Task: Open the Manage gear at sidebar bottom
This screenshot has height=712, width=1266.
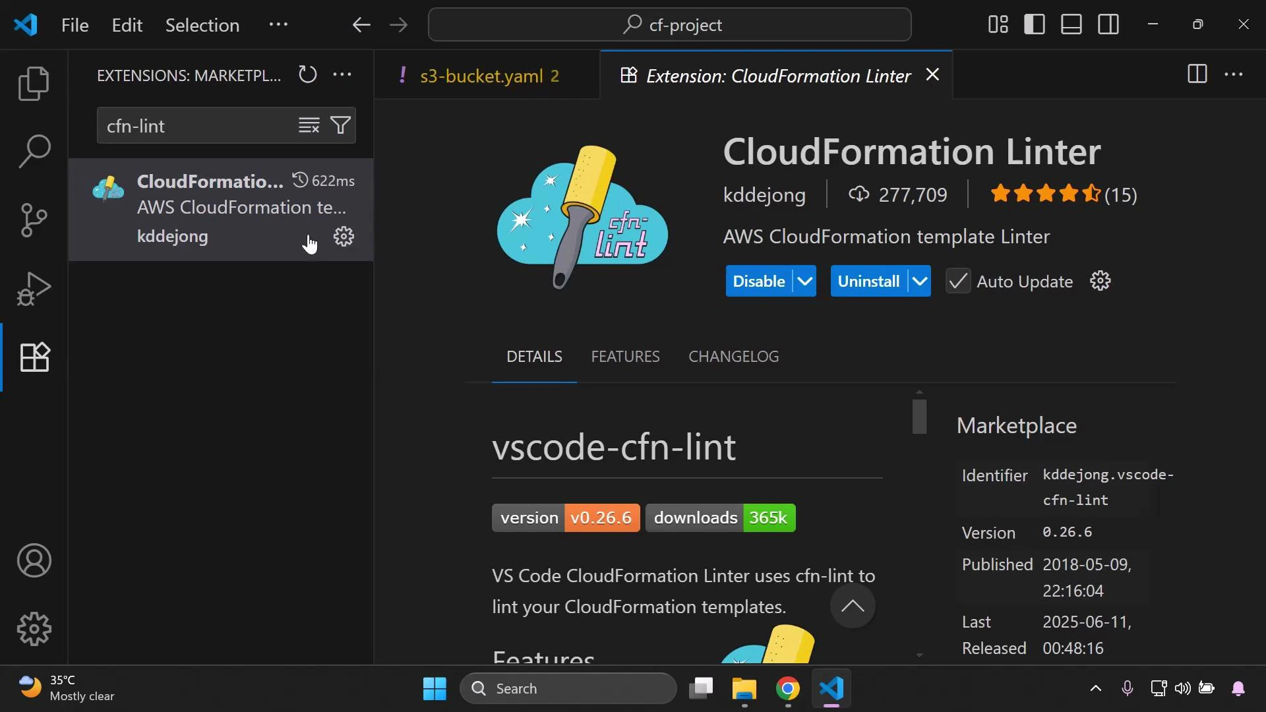Action: 34,629
